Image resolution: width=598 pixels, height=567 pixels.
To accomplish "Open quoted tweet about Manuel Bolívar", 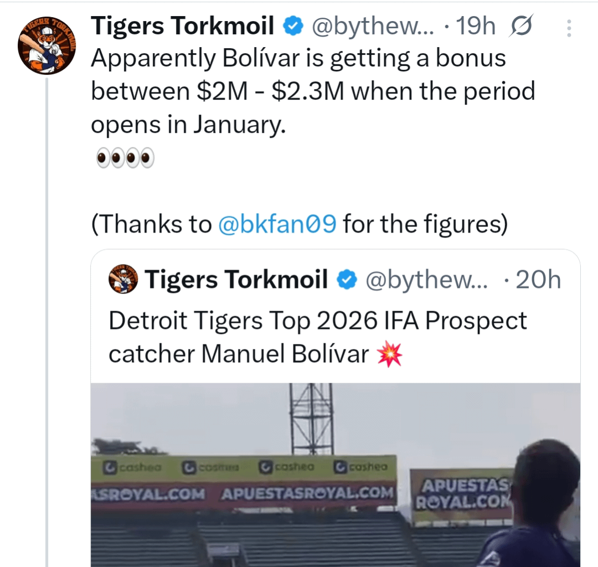I will [x=317, y=337].
